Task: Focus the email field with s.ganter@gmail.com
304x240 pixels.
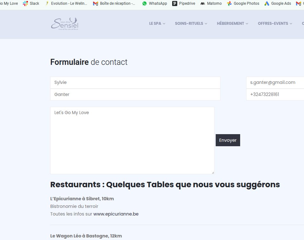Action: pyautogui.click(x=275, y=83)
